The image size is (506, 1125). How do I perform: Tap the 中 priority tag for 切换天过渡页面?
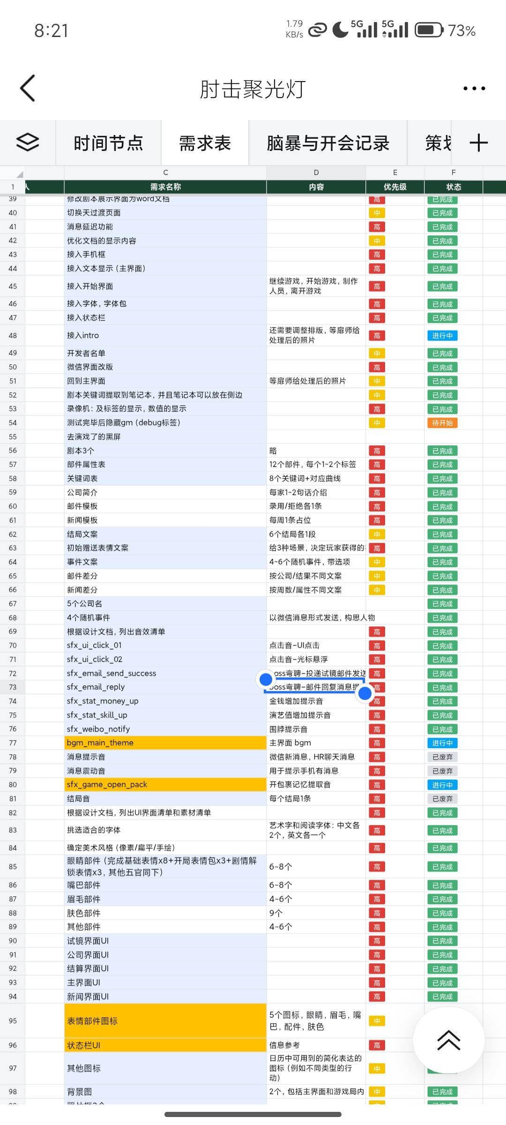377,213
